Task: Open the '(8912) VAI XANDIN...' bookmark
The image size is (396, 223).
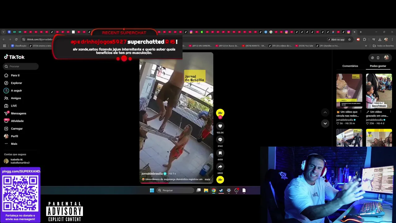Action: pos(200,46)
